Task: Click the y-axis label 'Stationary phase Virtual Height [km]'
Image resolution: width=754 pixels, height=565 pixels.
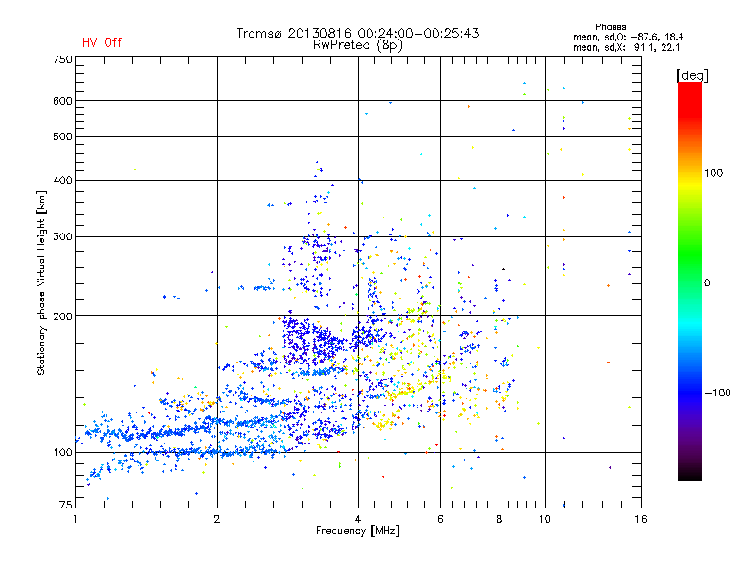Action: pyautogui.click(x=41, y=283)
